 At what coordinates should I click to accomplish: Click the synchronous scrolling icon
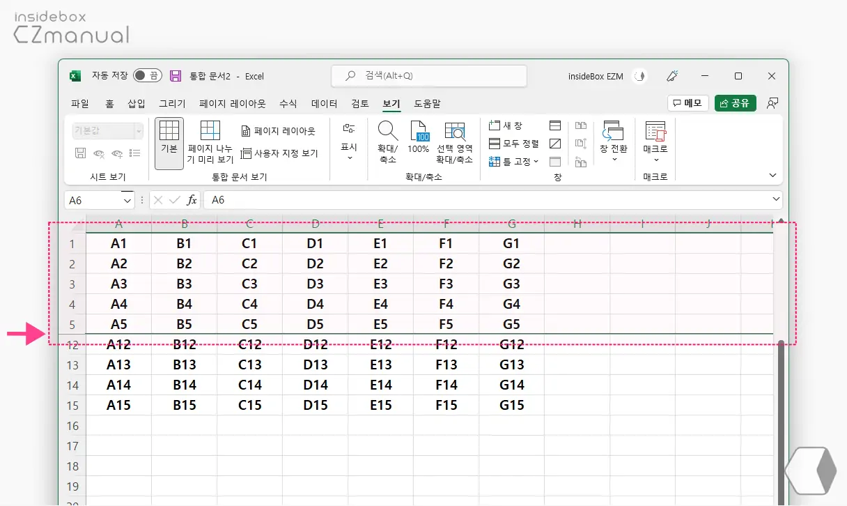tap(581, 144)
